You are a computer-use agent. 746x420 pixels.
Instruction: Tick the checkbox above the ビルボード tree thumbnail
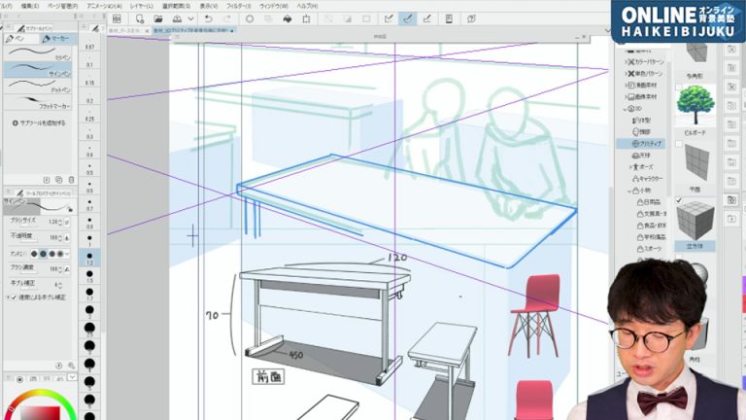679,87
